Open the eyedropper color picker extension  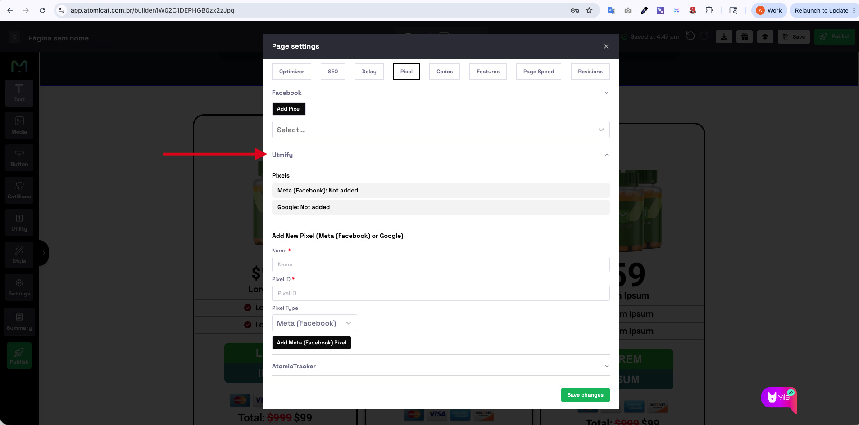644,10
